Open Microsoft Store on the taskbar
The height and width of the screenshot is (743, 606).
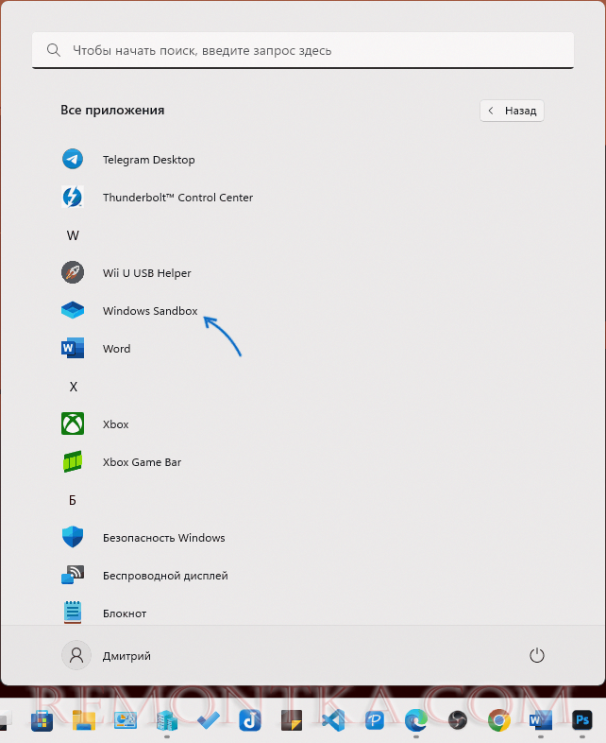click(x=42, y=720)
